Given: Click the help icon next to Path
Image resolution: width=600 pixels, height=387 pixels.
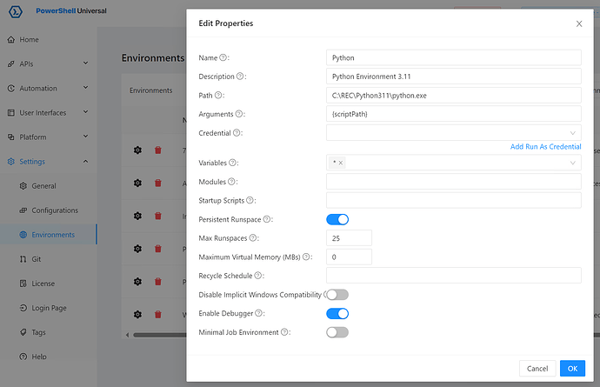Looking at the screenshot, I should click(218, 95).
